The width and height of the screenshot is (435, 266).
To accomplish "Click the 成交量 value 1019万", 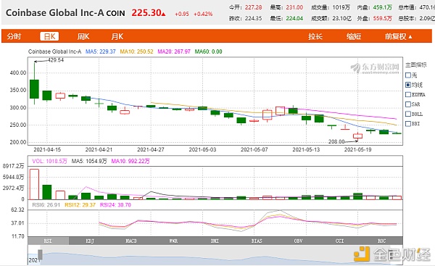I will (x=341, y=7).
